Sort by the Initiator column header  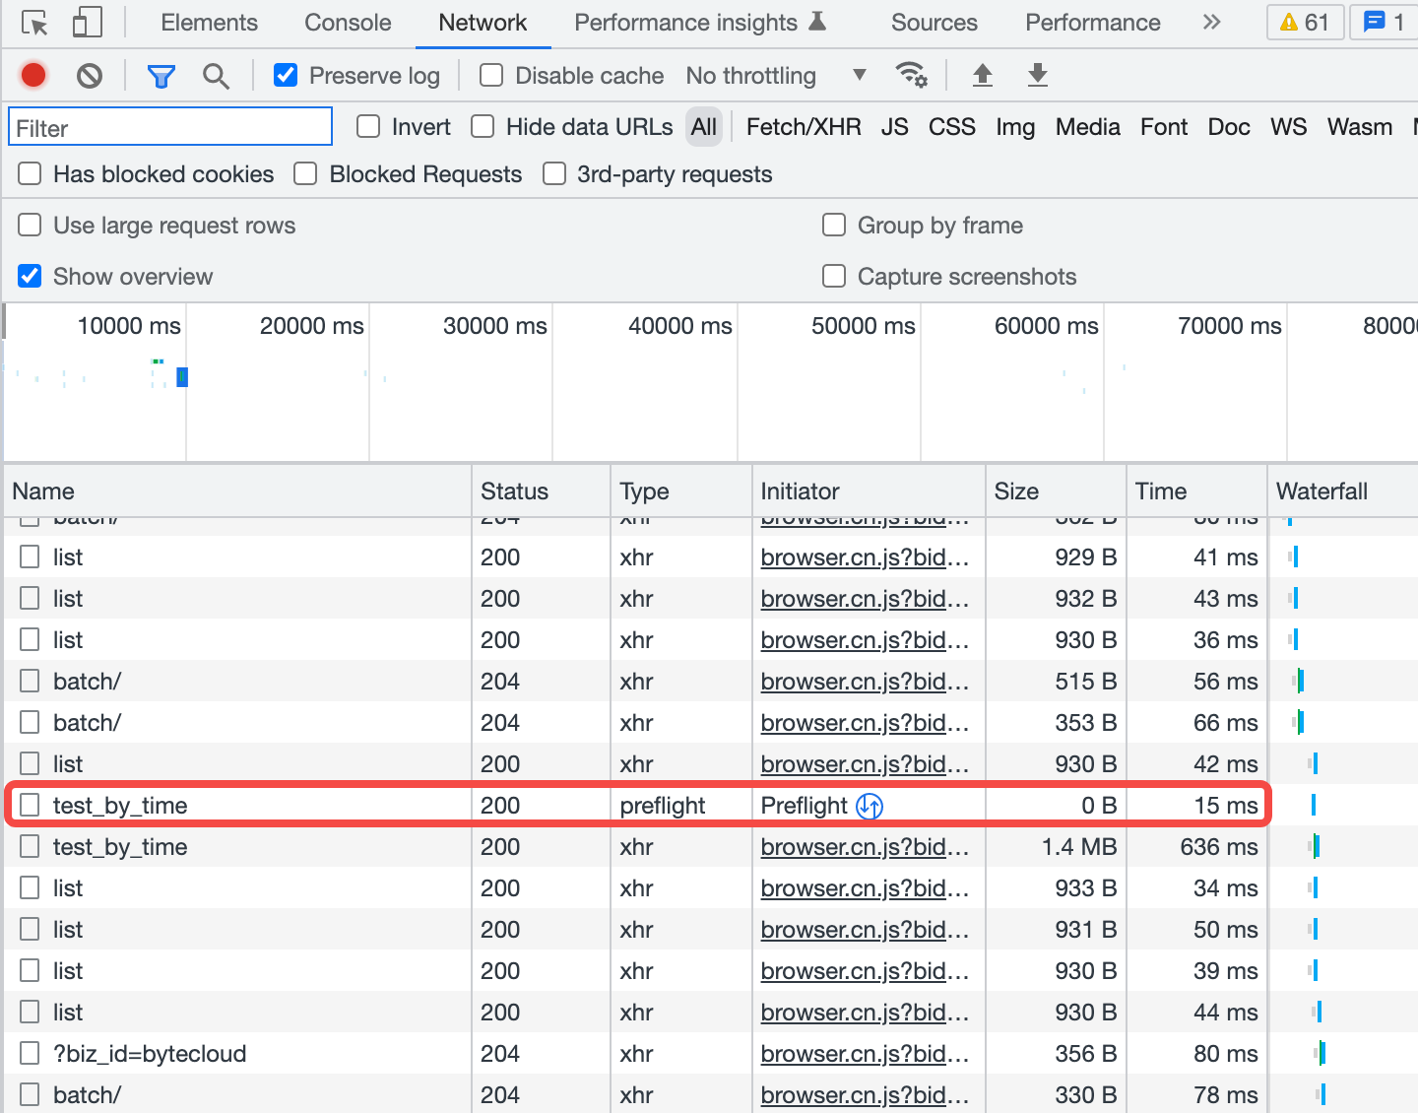click(869, 491)
